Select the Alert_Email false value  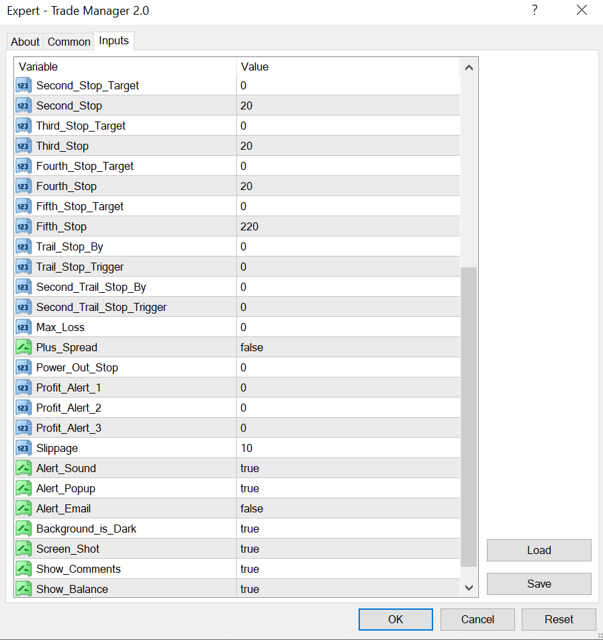click(x=252, y=508)
